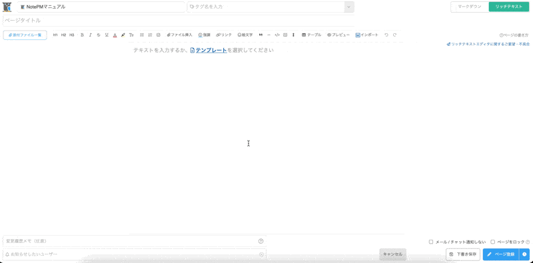
Task: Toggle strikethrough formatting
Action: click(x=99, y=35)
